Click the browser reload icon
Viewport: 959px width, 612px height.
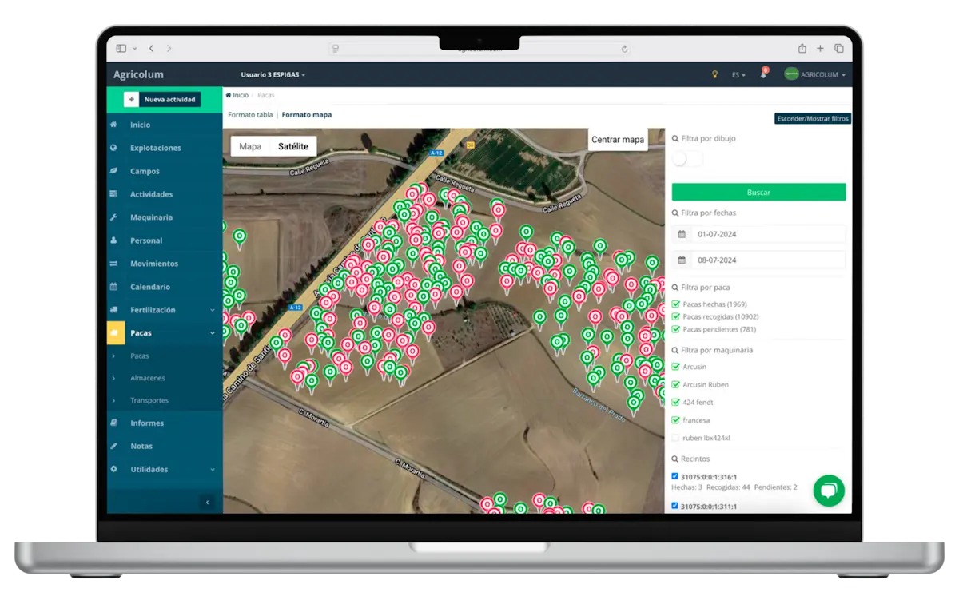point(624,49)
